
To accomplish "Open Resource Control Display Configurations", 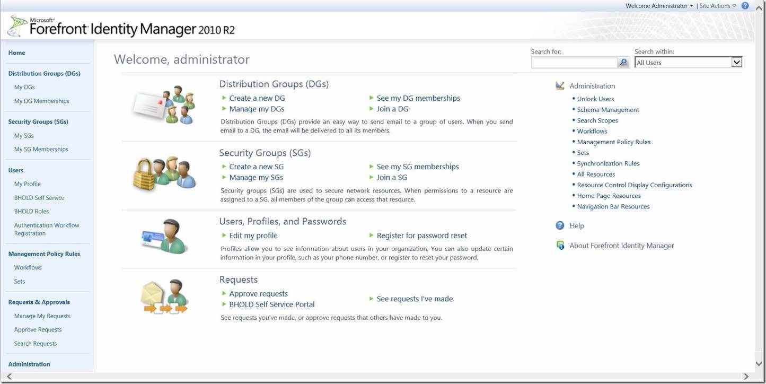I will pyautogui.click(x=635, y=185).
